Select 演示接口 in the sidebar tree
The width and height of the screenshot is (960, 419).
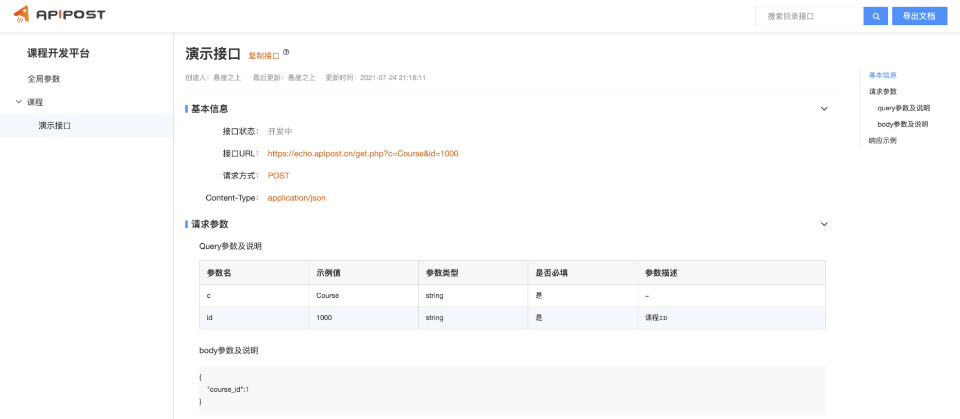(x=55, y=125)
